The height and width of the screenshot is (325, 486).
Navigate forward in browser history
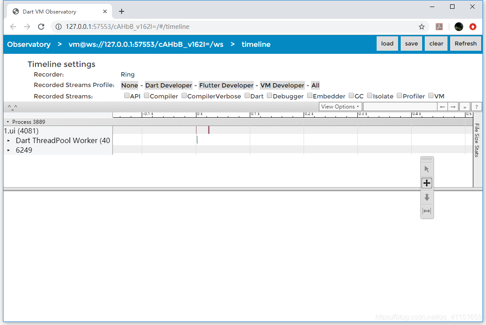point(27,27)
